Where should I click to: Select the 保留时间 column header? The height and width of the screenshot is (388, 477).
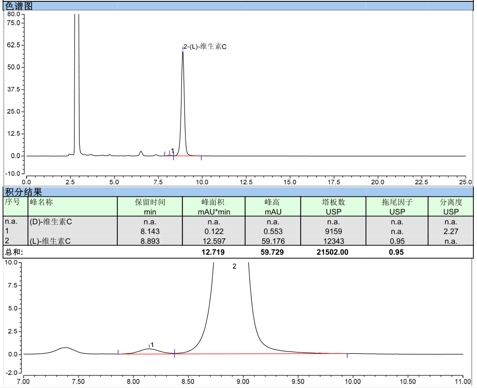[150, 206]
